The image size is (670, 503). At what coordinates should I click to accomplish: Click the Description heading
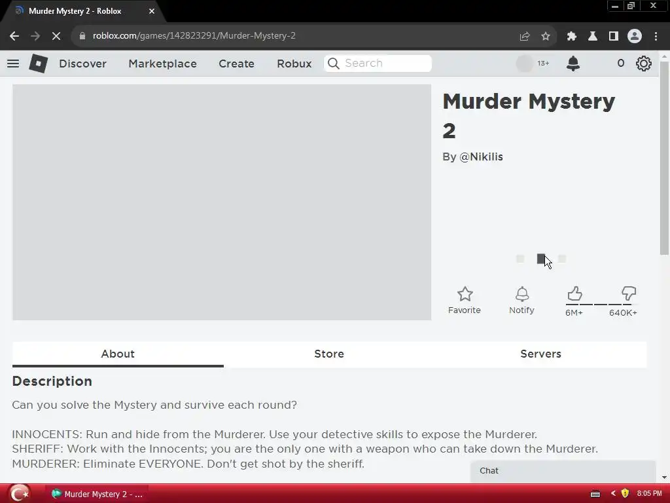coord(52,381)
